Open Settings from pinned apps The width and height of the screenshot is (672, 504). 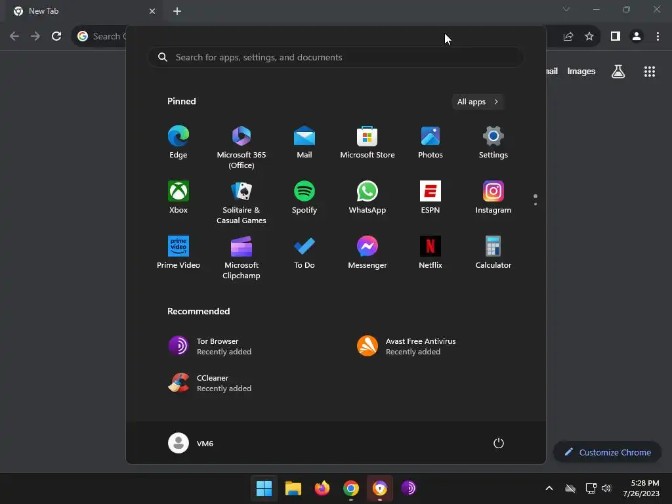tap(493, 142)
